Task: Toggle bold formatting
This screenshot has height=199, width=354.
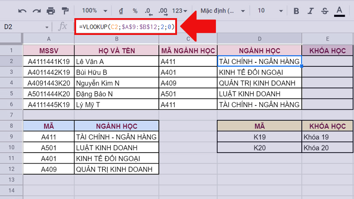Action: pyautogui.click(x=296, y=11)
